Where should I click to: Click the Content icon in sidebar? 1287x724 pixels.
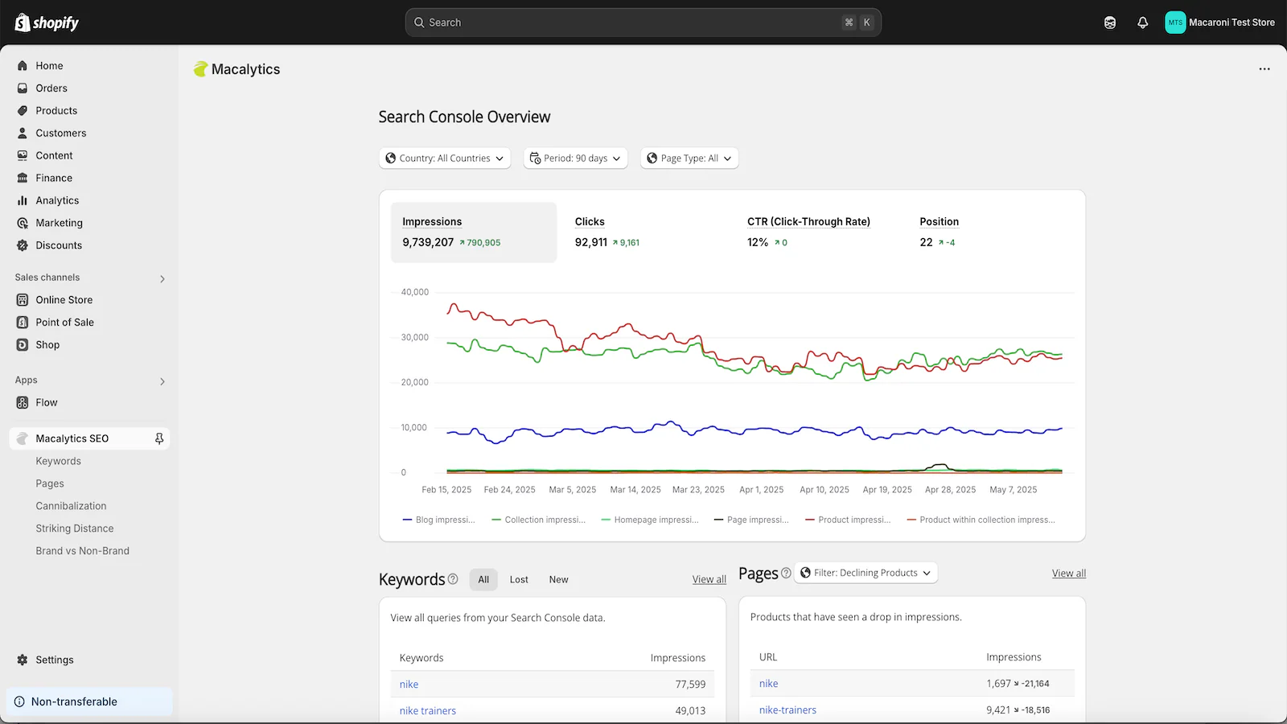point(23,156)
